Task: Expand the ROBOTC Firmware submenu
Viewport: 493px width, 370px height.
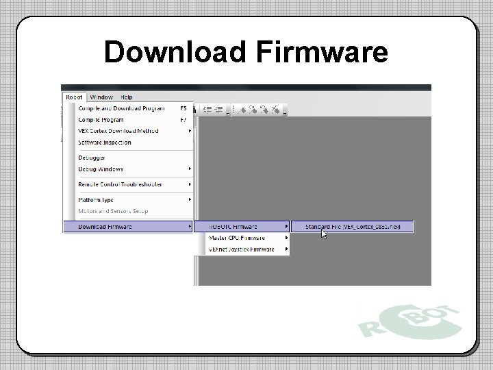Action: point(242,227)
